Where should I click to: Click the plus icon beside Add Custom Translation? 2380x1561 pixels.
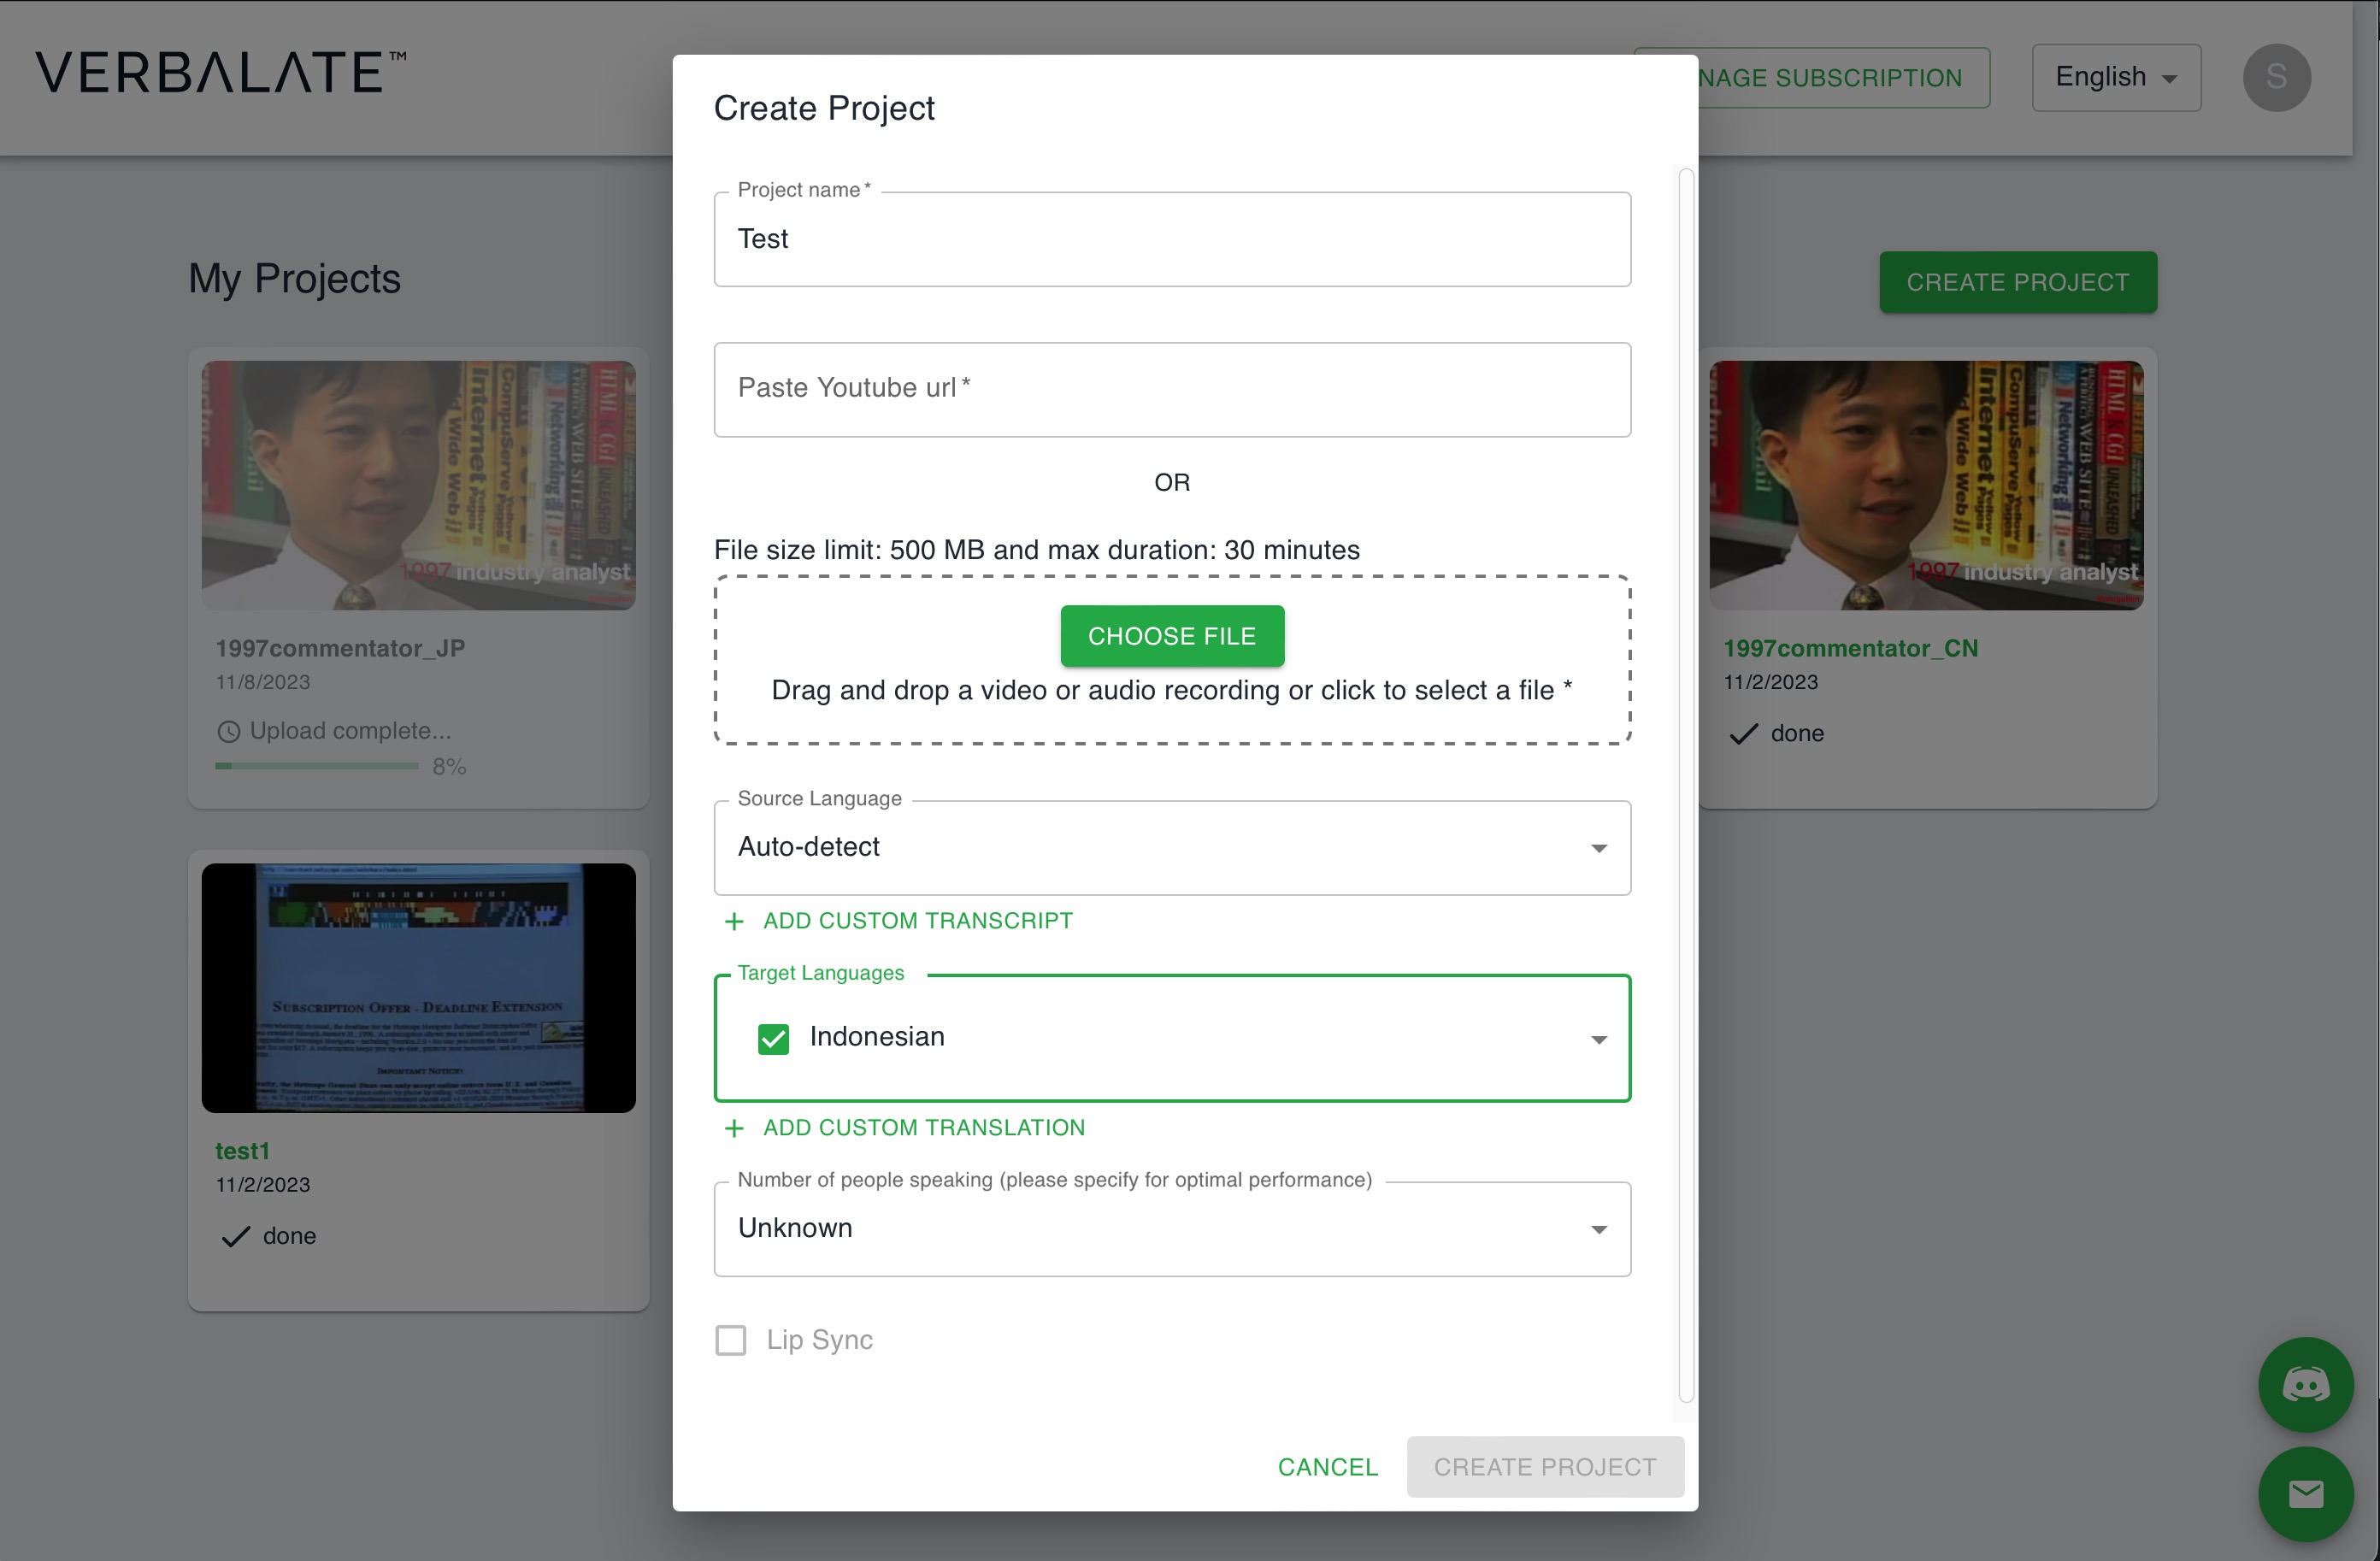click(734, 1128)
